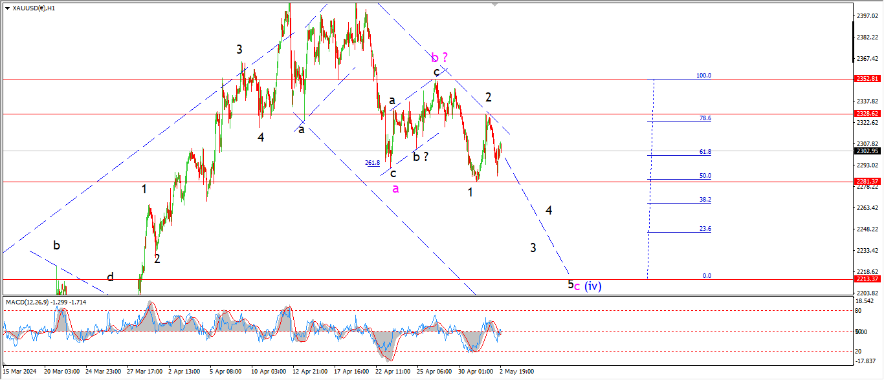Select the 2352.81 red price label

[865, 79]
